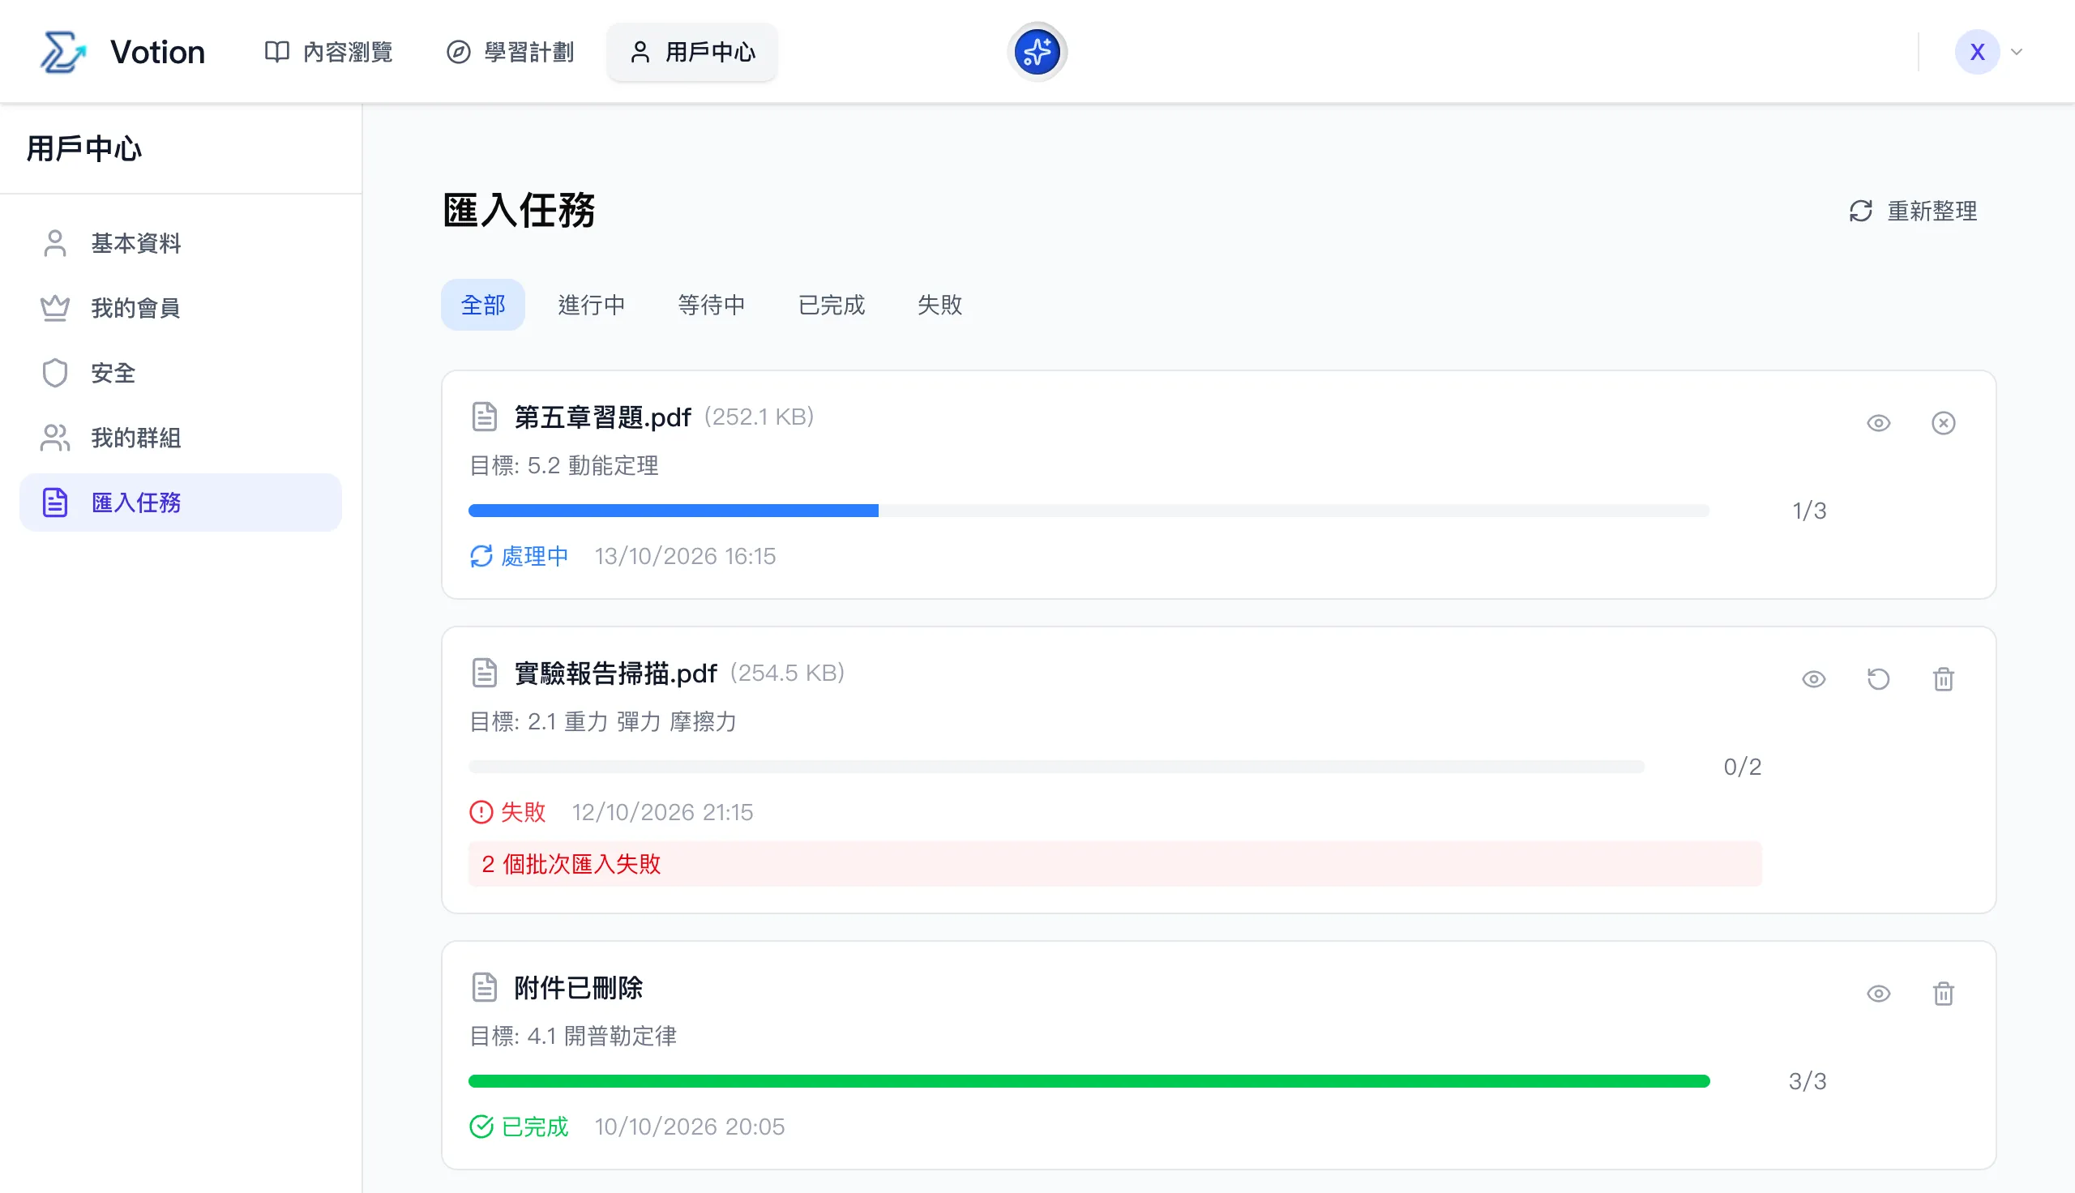Click 目標: 5.2 動能定理 text
Image resolution: width=2075 pixels, height=1193 pixels.
(x=563, y=465)
